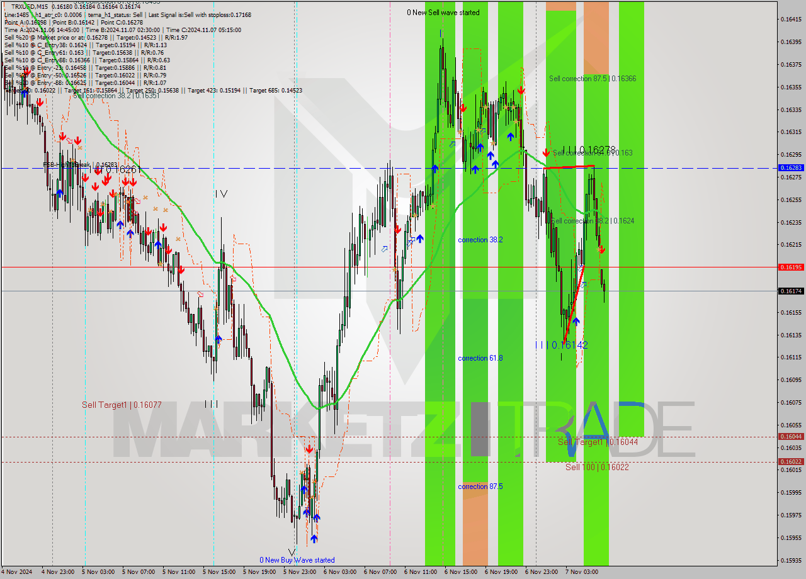Click the '0 New Sell wave started' label
The width and height of the screenshot is (806, 579).
443,13
